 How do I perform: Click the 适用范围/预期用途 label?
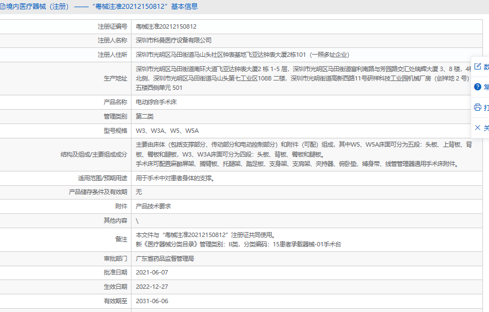pyautogui.click(x=103, y=178)
